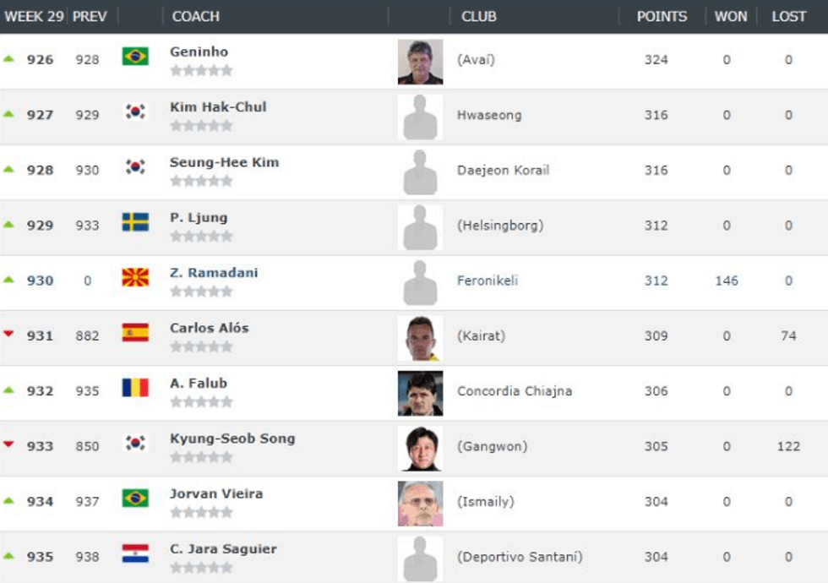Click Carlos Alós photo thumbnail
Screen dimensions: 828x583
[420, 338]
